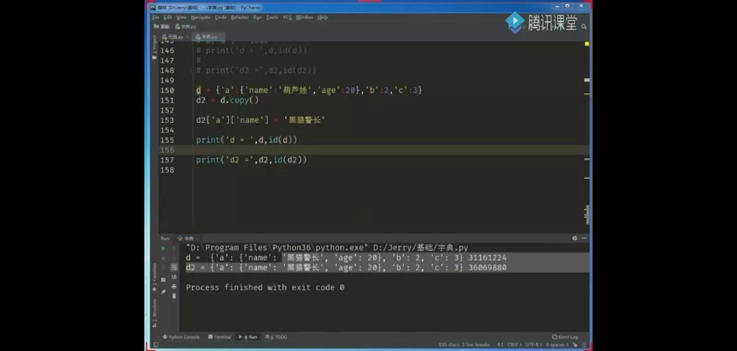Click the line print('d = ',d,id(d))
Image resolution: width=737 pixels, height=351 pixels.
click(247, 140)
